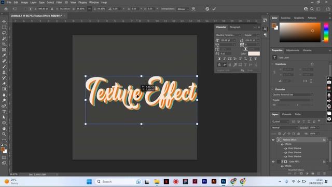Toggle Underline in Character panel
The height and width of the screenshot is (187, 332).
(251, 59)
